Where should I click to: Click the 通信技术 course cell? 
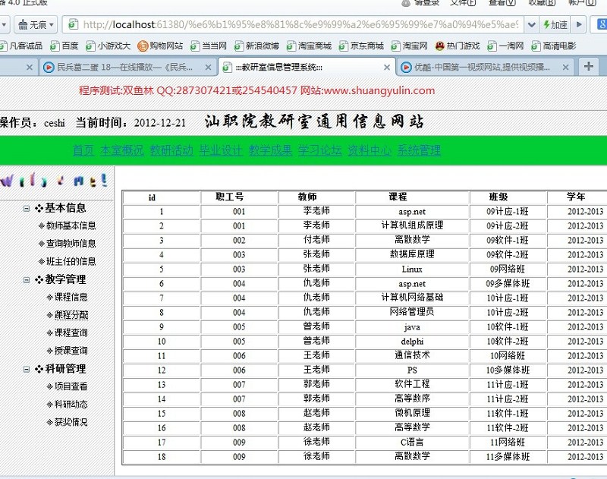pos(412,355)
